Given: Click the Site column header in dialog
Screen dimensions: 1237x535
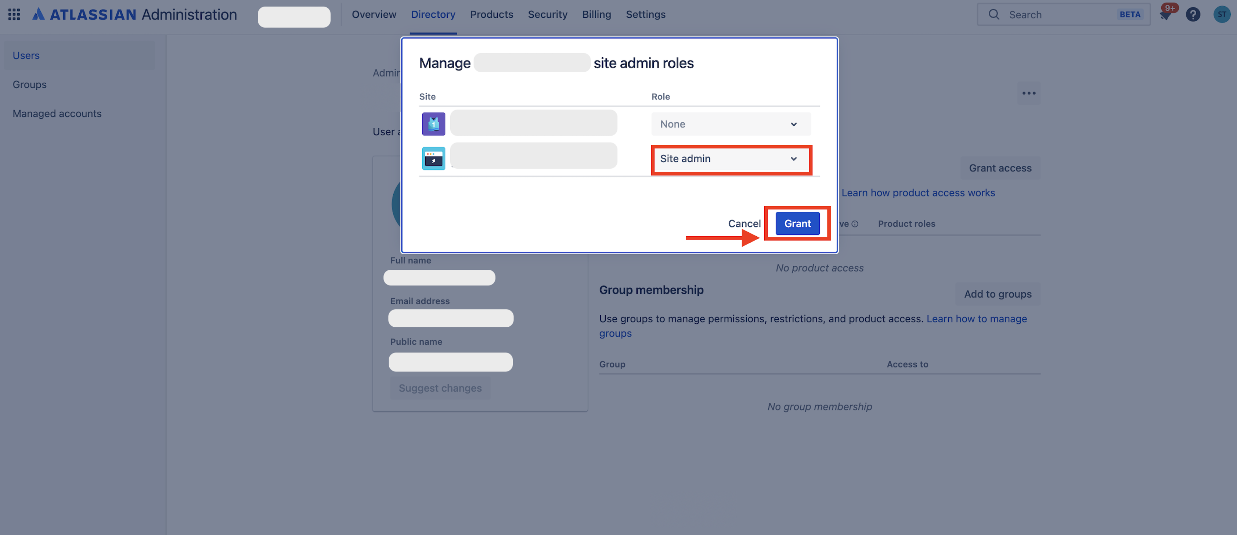Looking at the screenshot, I should pos(427,97).
